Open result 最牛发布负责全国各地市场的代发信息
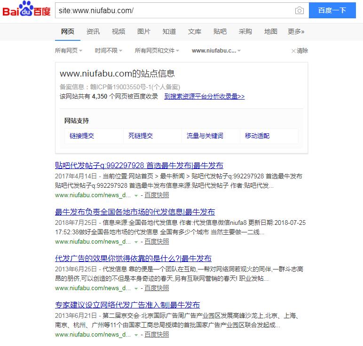363x346 pixels. (x=135, y=212)
